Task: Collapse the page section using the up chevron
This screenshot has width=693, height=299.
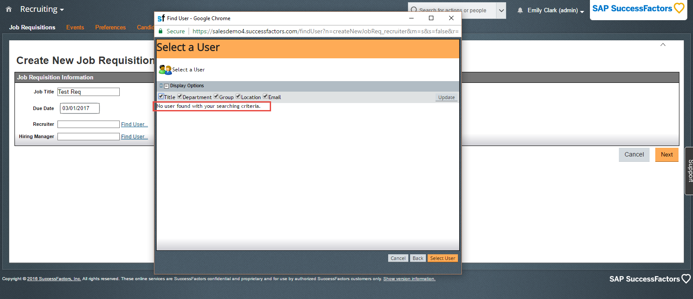Action: 663,45
